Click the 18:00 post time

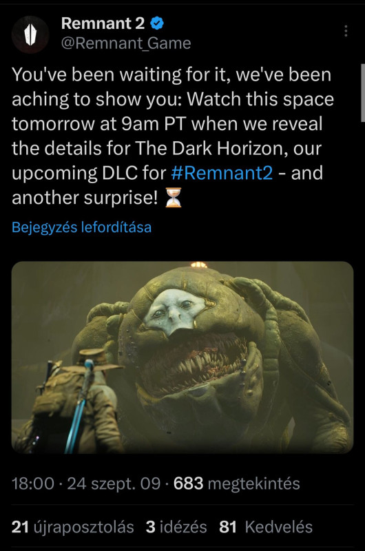pyautogui.click(x=33, y=484)
